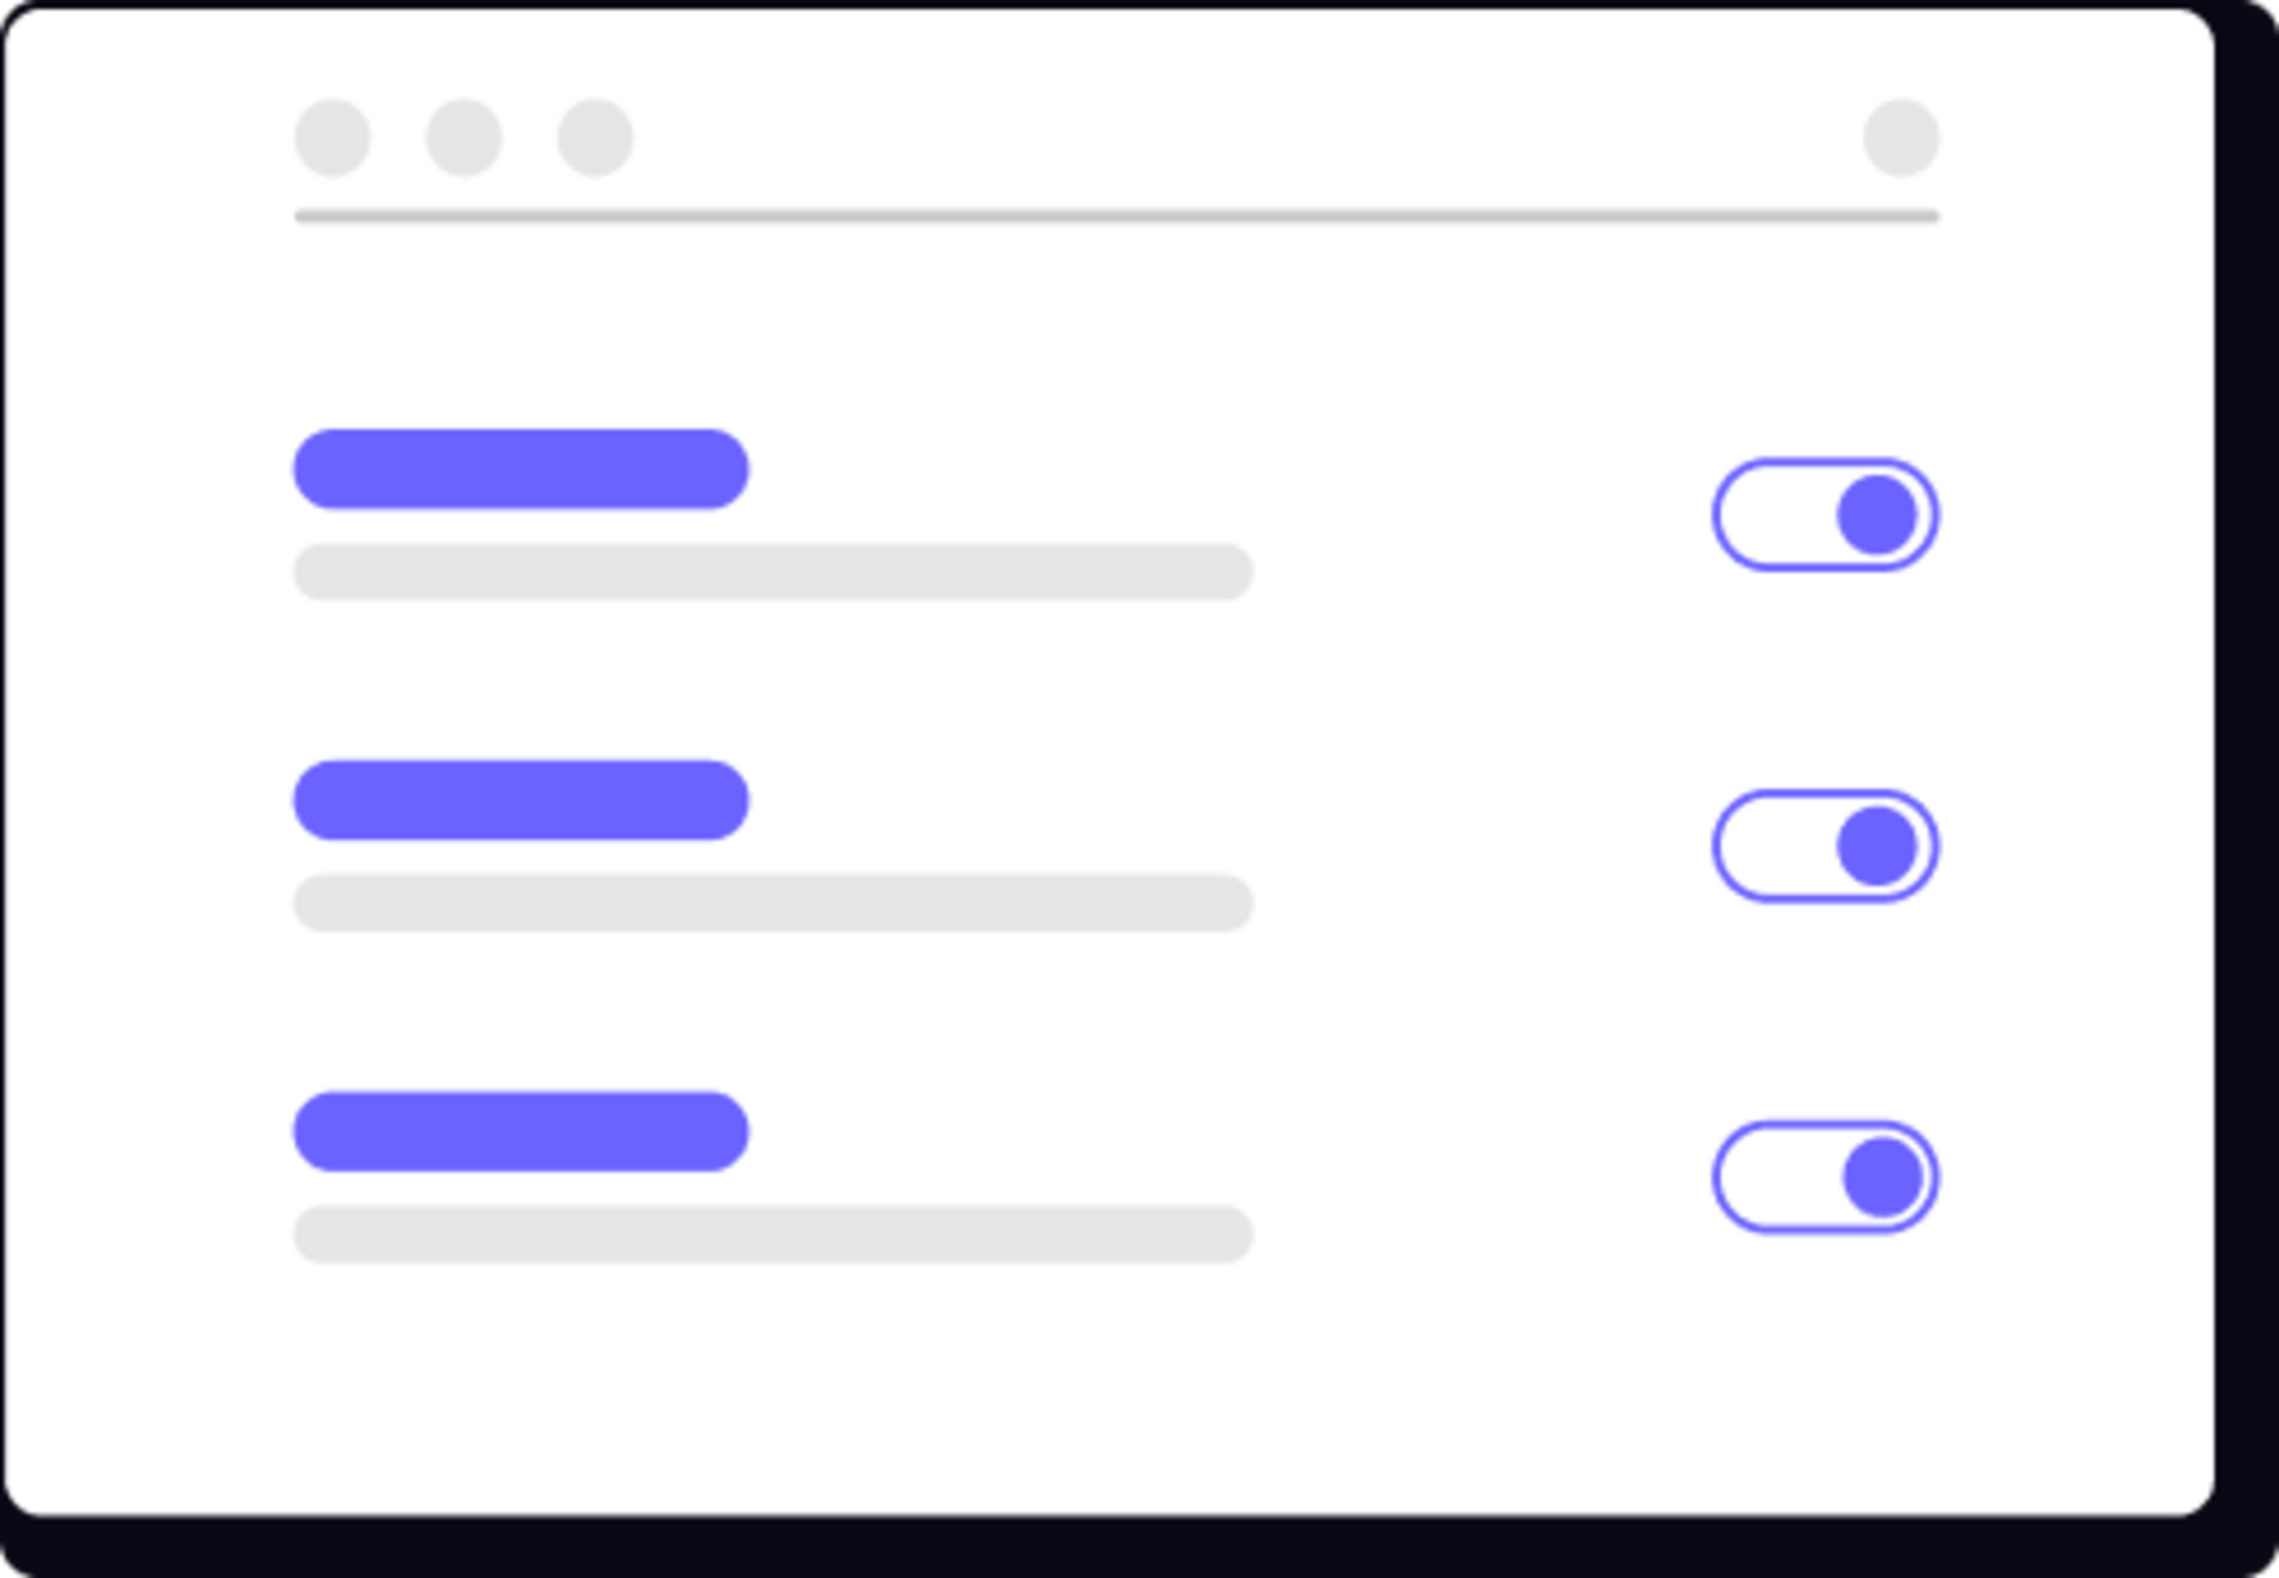Click the purple knob inside the third toggle
This screenshot has height=1578, width=2279.
click(1882, 1177)
